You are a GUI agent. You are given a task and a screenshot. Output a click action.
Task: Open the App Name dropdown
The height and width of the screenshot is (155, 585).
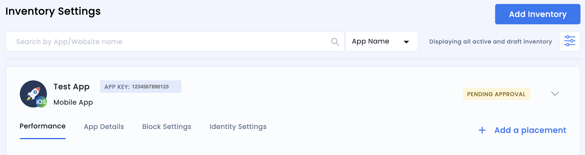[381, 42]
